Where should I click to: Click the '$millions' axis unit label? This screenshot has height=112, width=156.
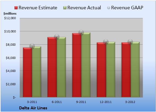[x=10, y=14]
